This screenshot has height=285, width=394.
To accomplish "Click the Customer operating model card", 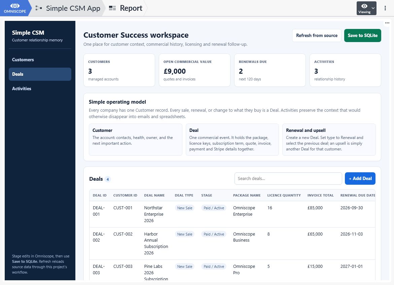I will (136, 140).
